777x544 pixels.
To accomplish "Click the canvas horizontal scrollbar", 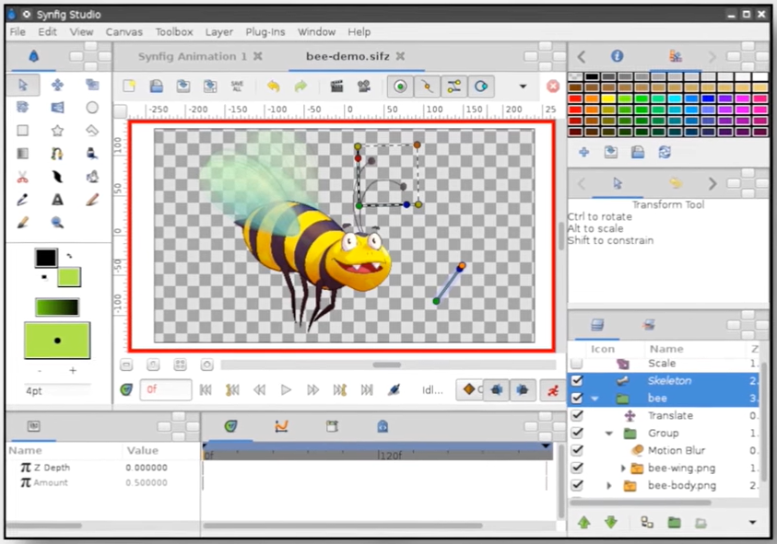I will tap(388, 365).
